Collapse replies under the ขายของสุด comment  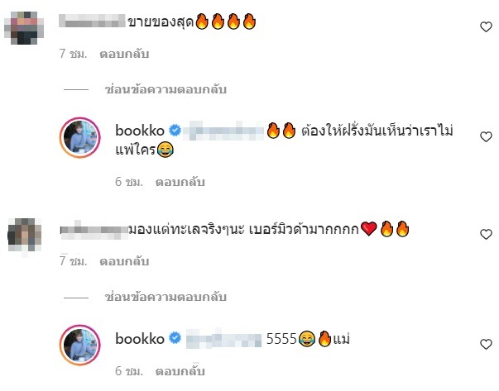[166, 89]
